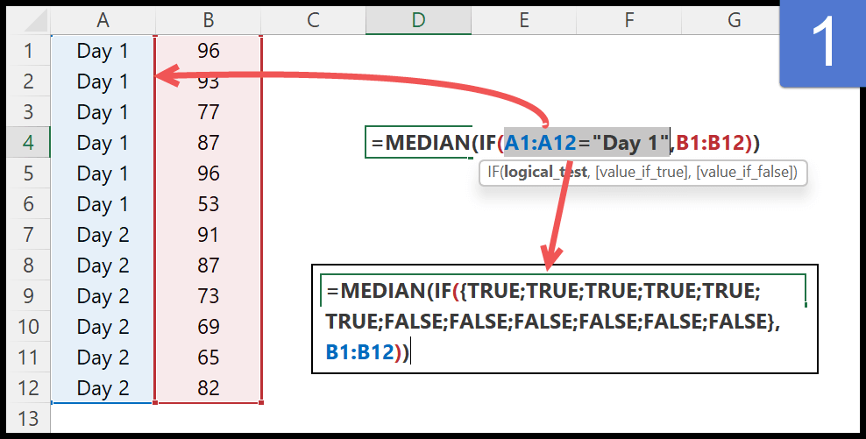Select column F header

point(629,18)
